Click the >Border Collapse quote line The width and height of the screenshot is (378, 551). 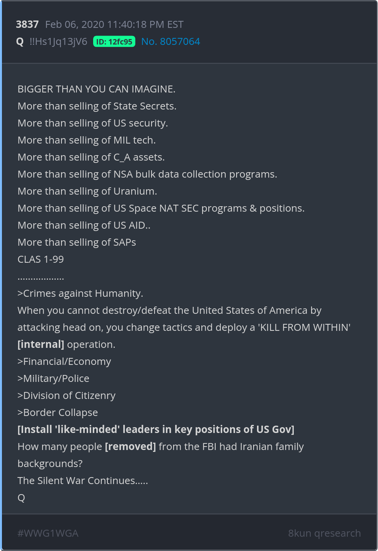pyautogui.click(x=58, y=412)
